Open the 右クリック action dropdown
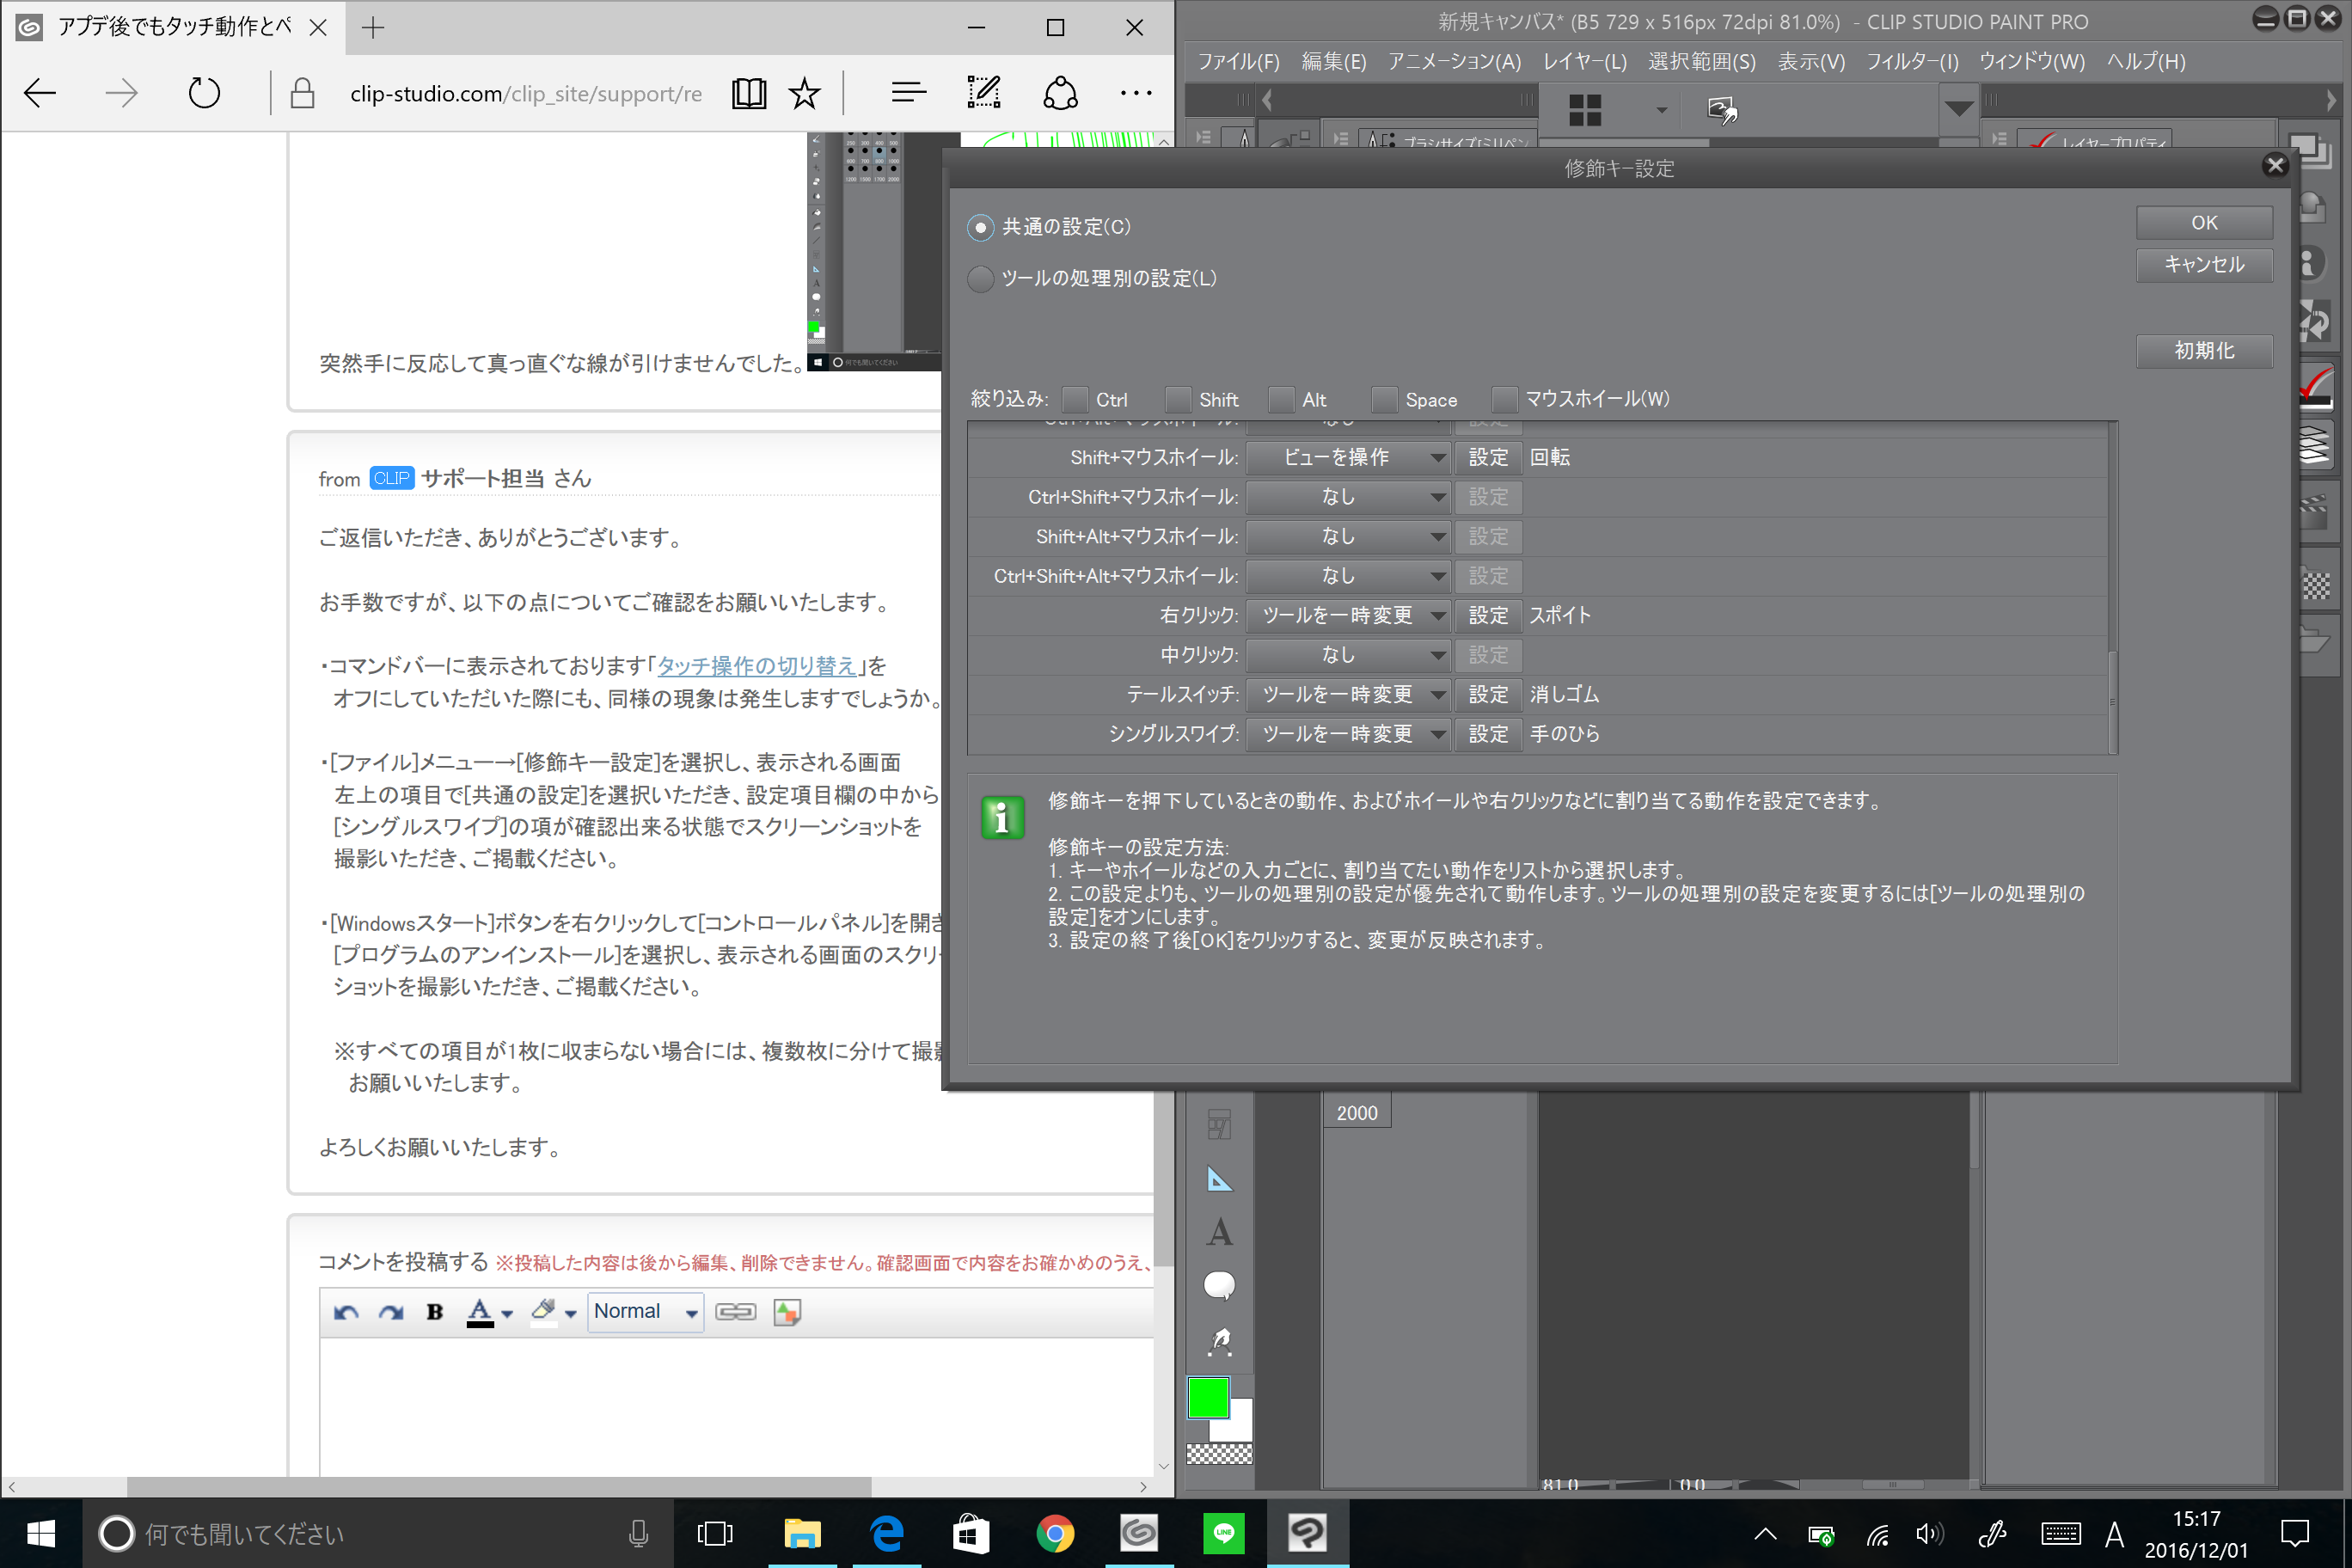The width and height of the screenshot is (2352, 1568). tap(1348, 616)
